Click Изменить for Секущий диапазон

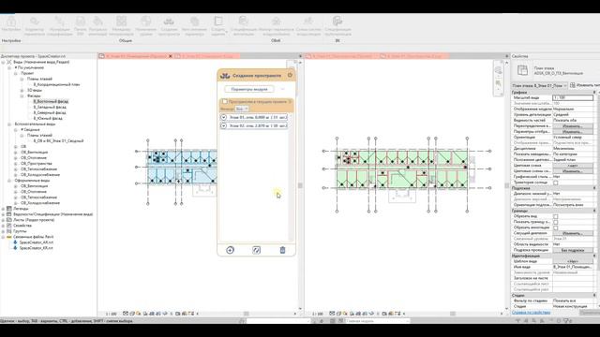pyautogui.click(x=573, y=233)
